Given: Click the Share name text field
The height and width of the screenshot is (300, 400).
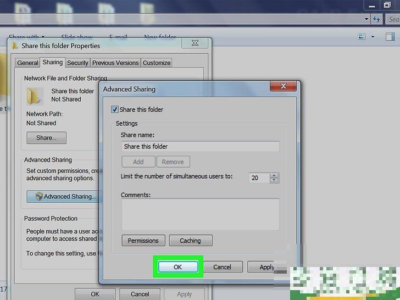Looking at the screenshot, I should point(200,147).
